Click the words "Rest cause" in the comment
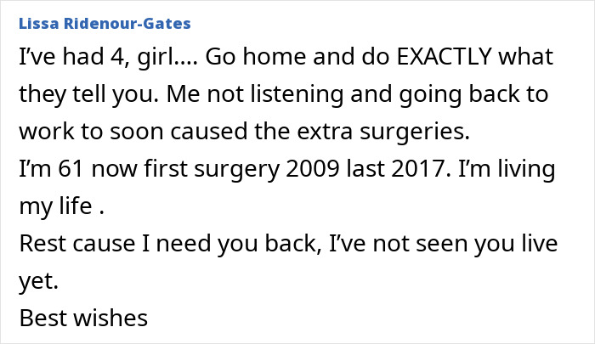This screenshot has height=344, width=595. (77, 243)
